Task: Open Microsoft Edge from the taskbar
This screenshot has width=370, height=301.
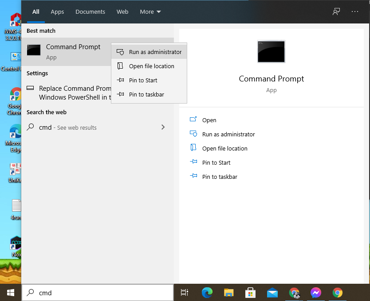Action: (x=207, y=293)
